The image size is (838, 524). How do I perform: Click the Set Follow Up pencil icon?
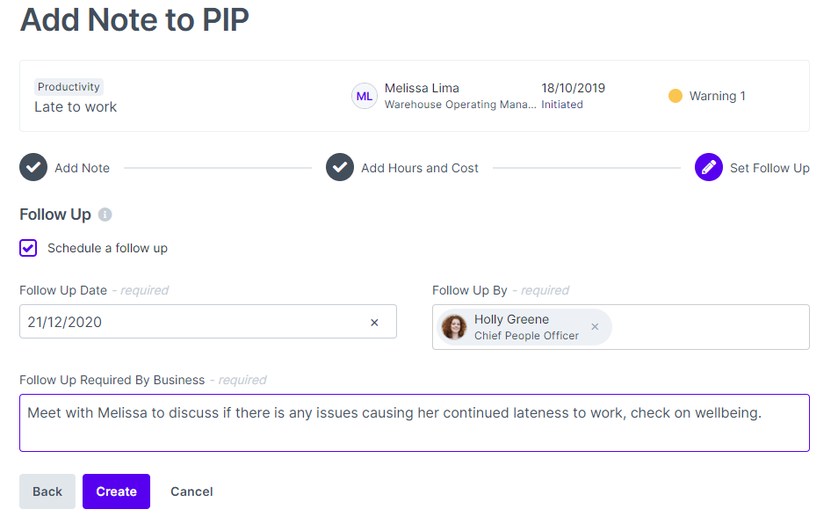point(709,168)
